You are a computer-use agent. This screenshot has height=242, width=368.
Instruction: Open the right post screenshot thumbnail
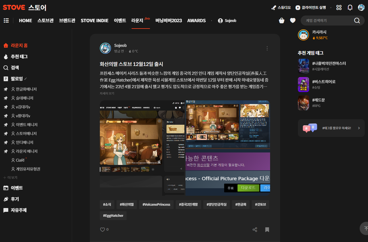228,148
